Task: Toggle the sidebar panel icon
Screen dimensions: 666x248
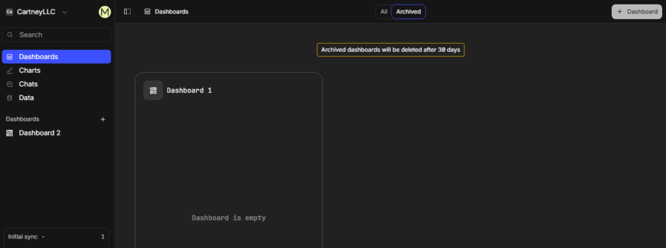Action: pyautogui.click(x=127, y=12)
